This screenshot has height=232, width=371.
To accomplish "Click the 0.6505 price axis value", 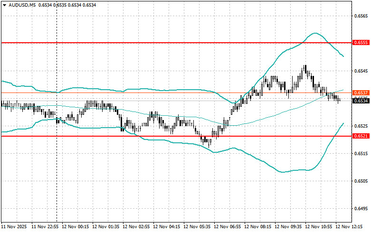I will (x=361, y=181).
